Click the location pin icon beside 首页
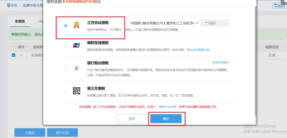This screenshot has width=287, height=138. [9, 5]
